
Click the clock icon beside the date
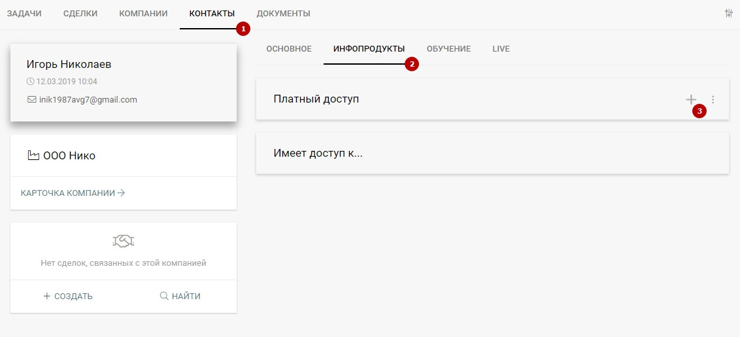[x=30, y=82]
